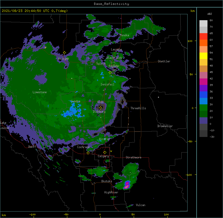Click the Innisfail city label
The image size is (223, 218).
(107, 84)
